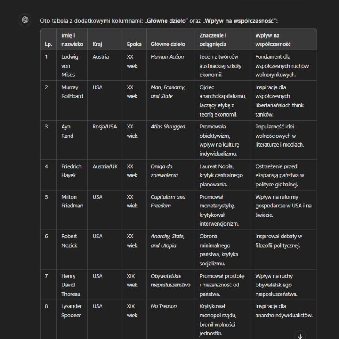Viewport: 339px width, 339px height.
Task: Click the scroll-to-bottom arrow button
Action: point(300,336)
